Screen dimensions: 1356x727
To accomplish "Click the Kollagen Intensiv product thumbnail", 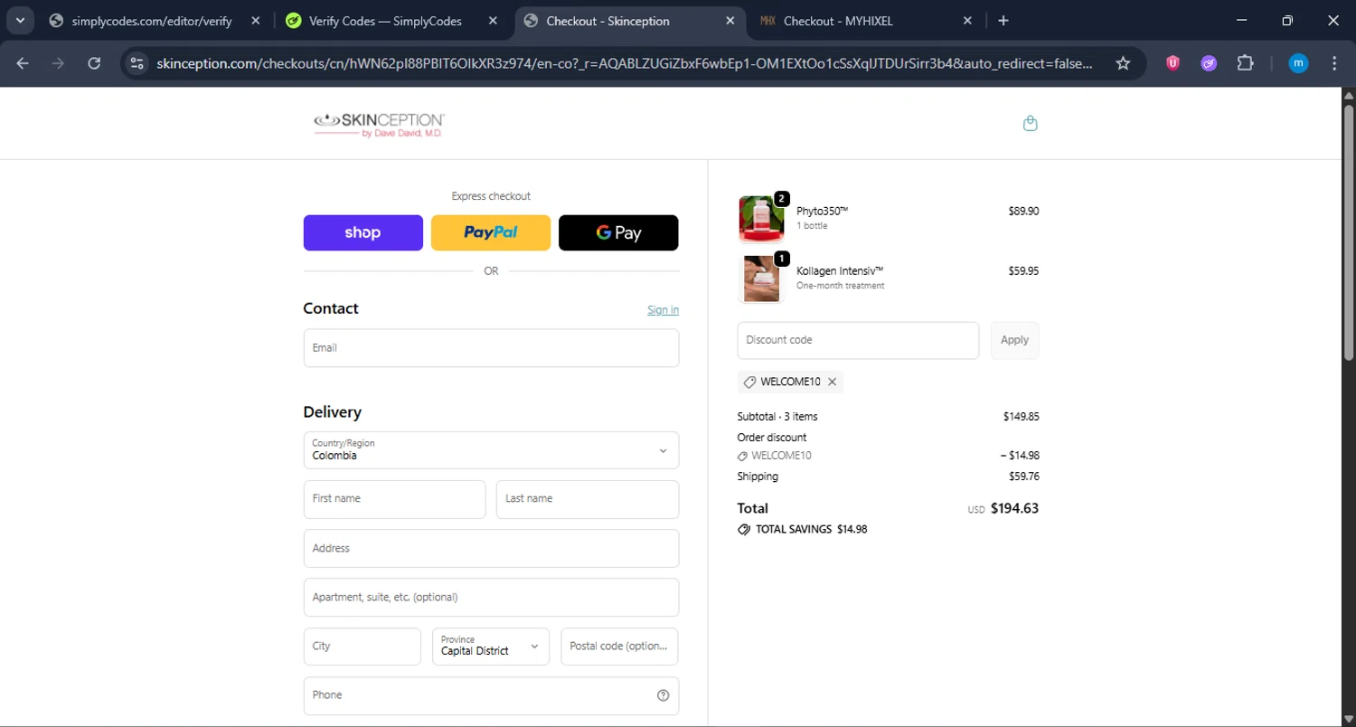I will pos(761,279).
